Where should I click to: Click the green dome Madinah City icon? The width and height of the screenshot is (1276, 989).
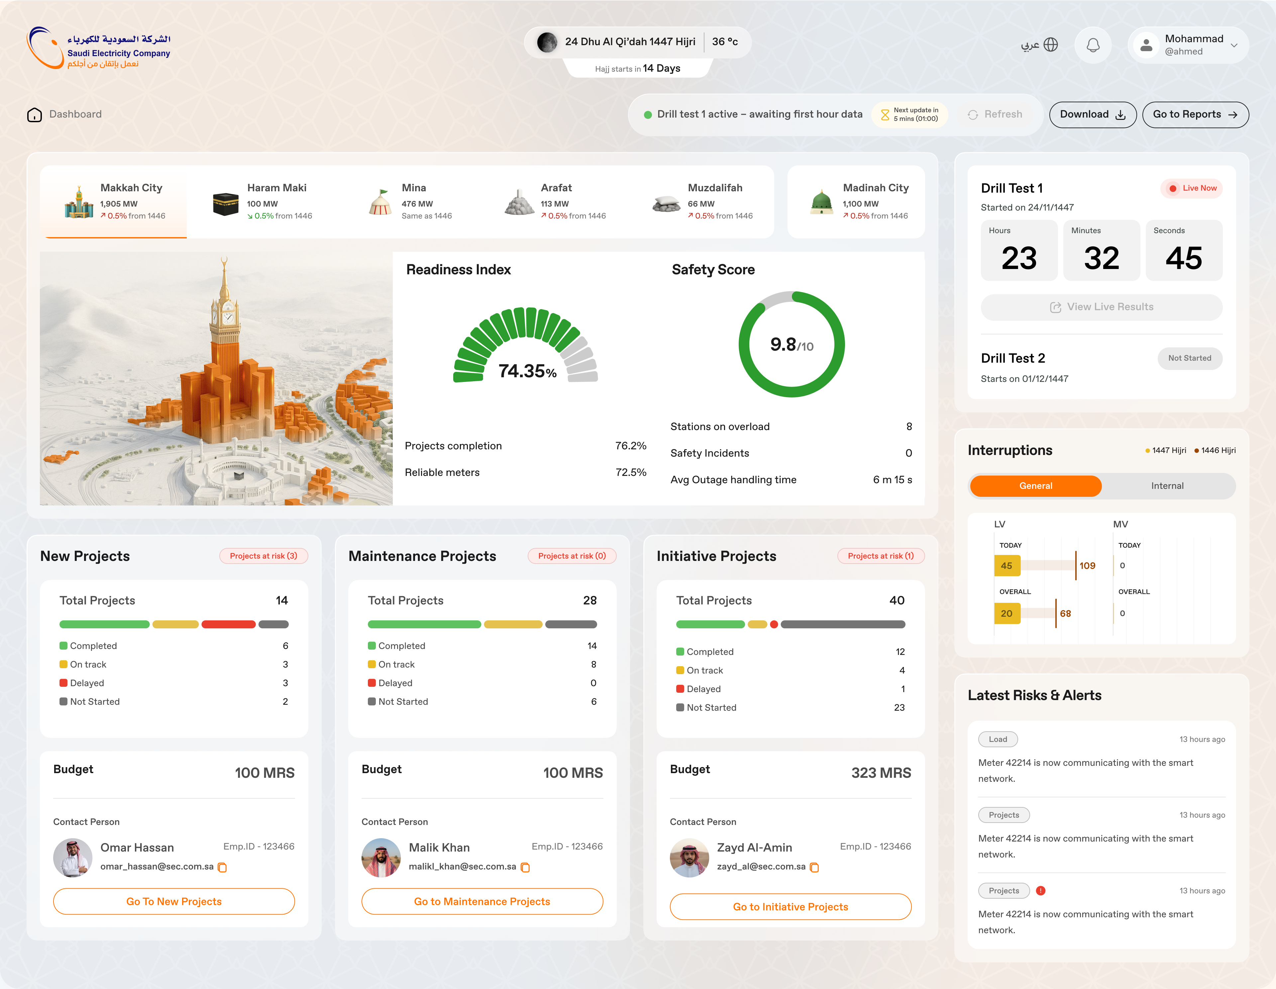click(x=821, y=203)
